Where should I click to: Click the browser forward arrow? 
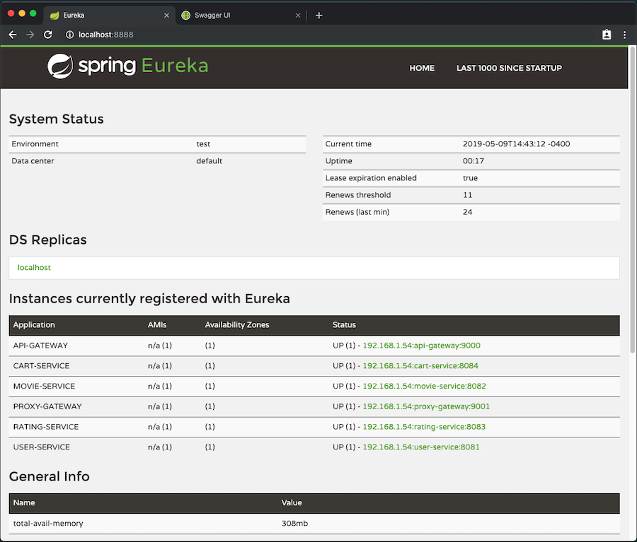coord(30,35)
